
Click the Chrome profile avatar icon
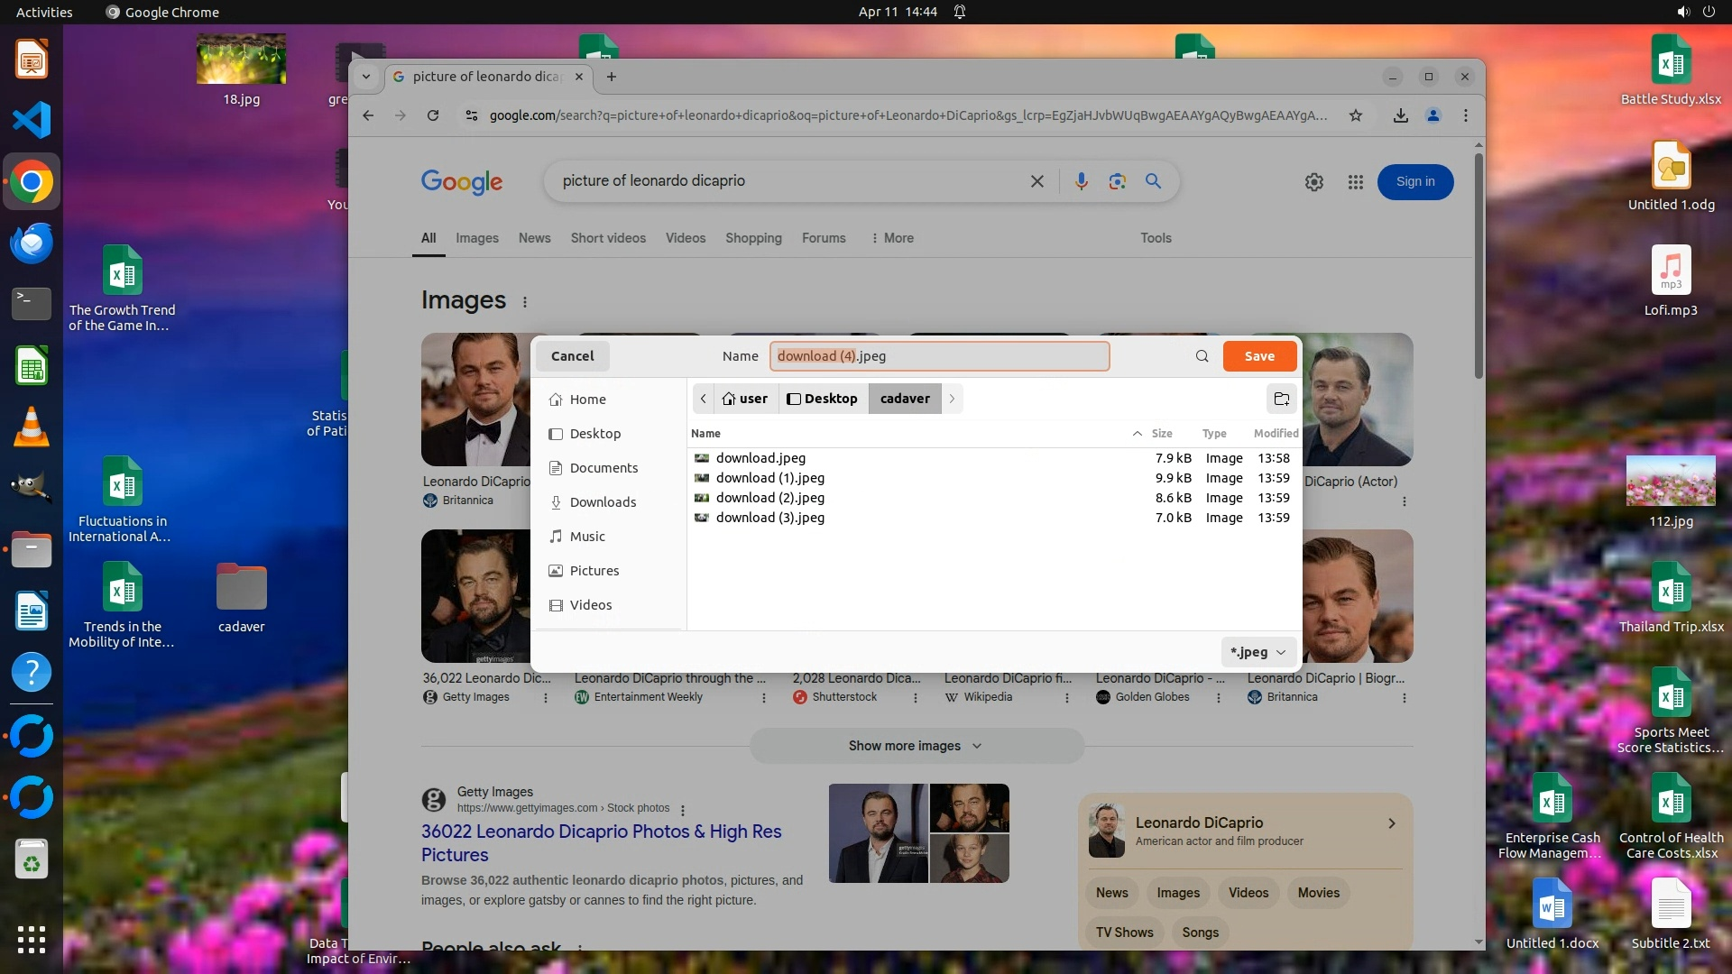pos(1433,115)
